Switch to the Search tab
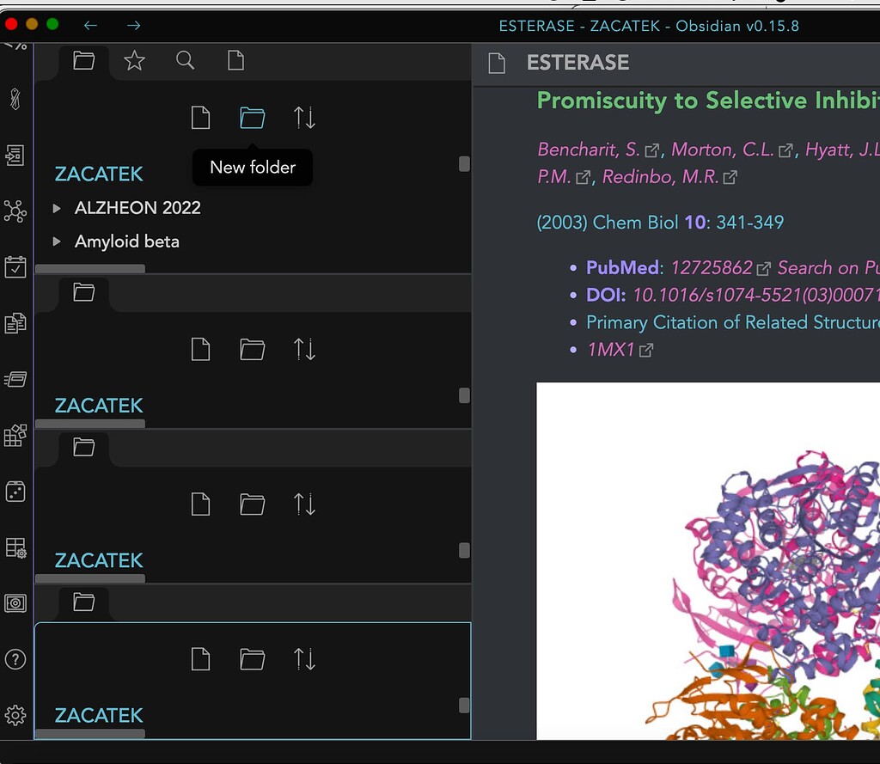This screenshot has width=880, height=764. pyautogui.click(x=185, y=60)
